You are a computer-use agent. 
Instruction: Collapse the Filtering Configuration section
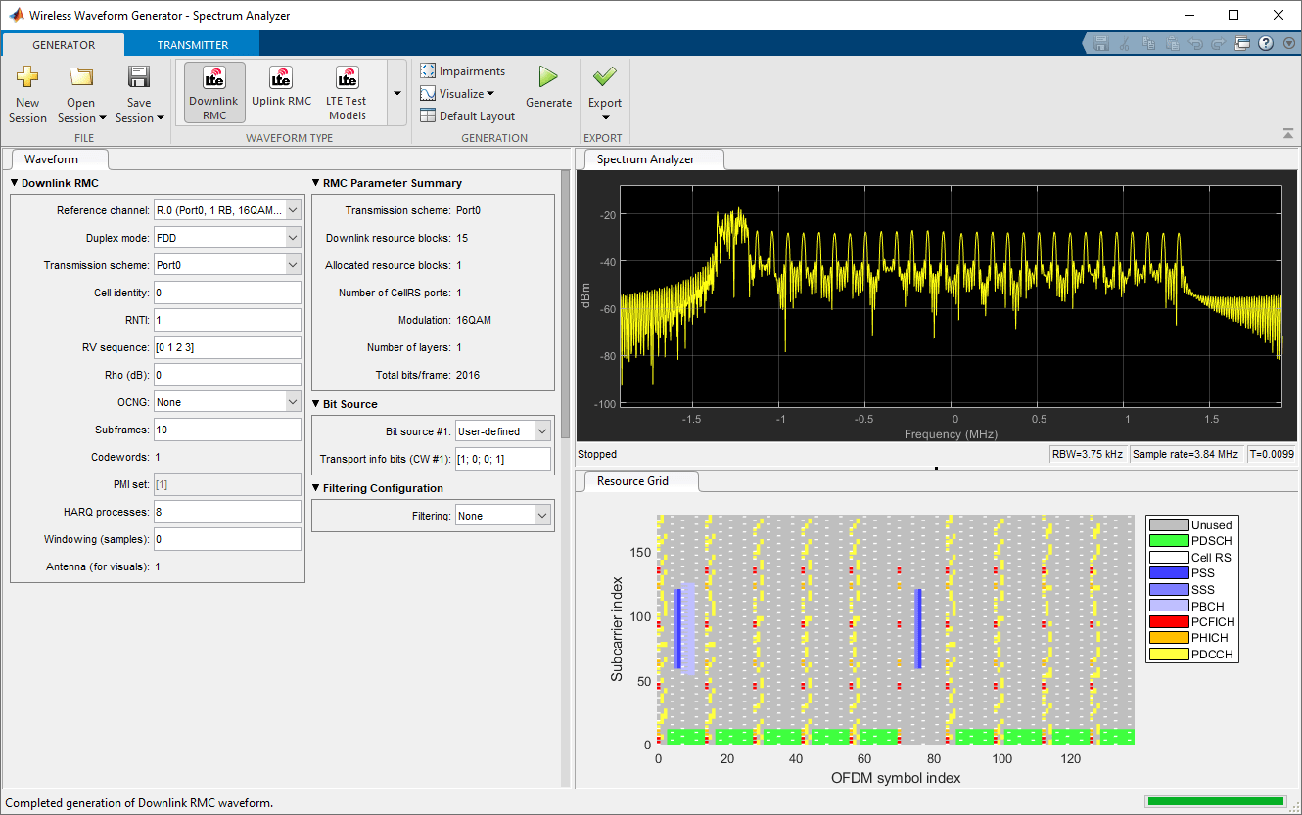point(316,488)
